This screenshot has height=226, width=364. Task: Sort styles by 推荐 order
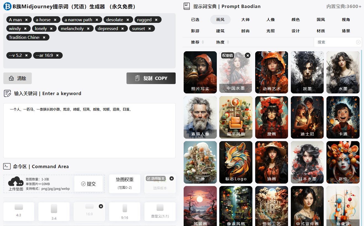tap(197, 42)
